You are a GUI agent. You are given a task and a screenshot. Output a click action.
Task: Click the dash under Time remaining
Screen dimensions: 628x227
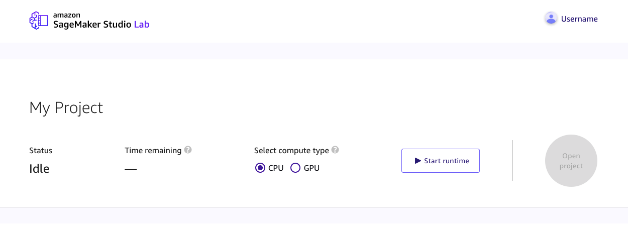point(131,169)
